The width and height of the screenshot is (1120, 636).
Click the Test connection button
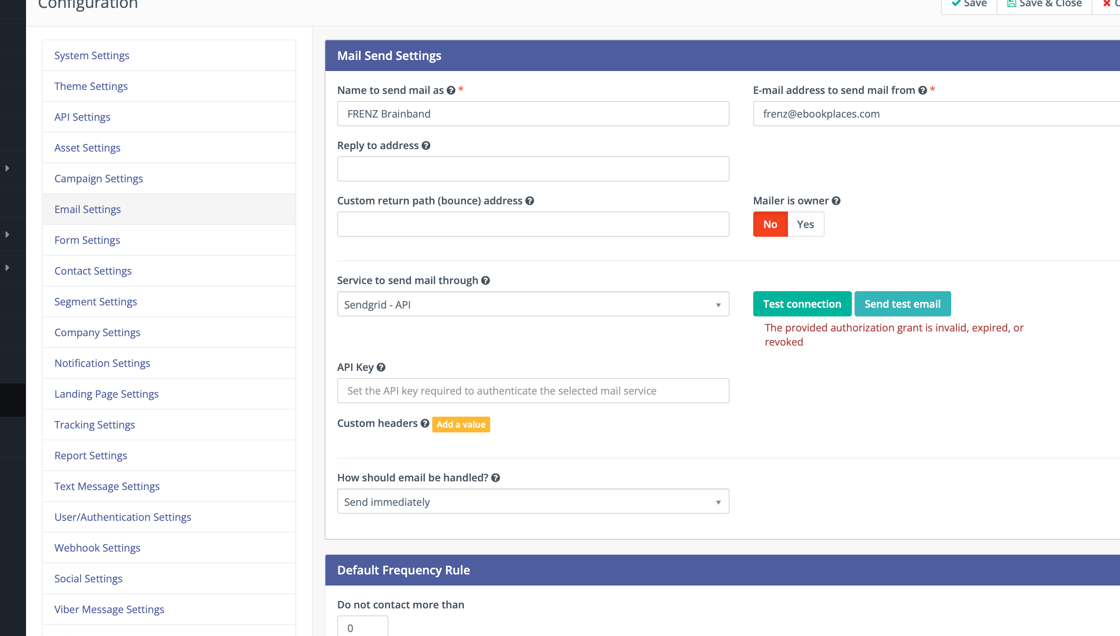802,304
